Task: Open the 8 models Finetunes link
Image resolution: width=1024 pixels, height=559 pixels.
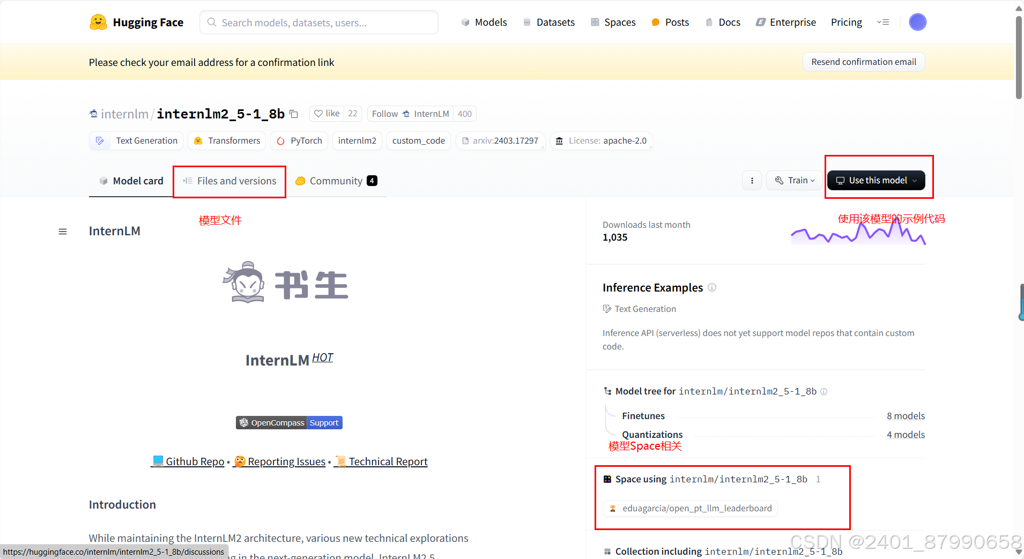Action: click(x=906, y=416)
